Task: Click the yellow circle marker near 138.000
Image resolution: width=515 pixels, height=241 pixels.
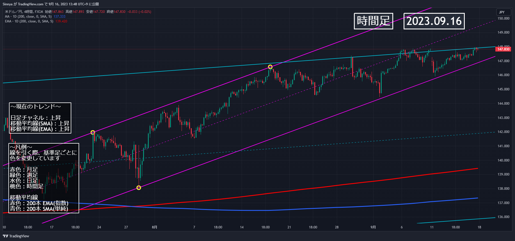Action: 139,188
